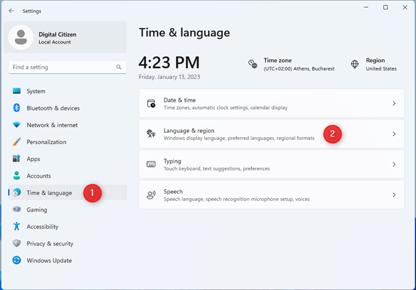Select Personalization in the sidebar

click(x=46, y=142)
